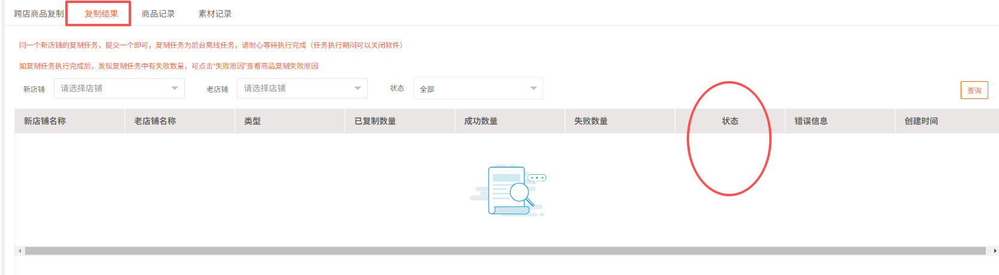Click the 成功数量 column header

coord(481,121)
